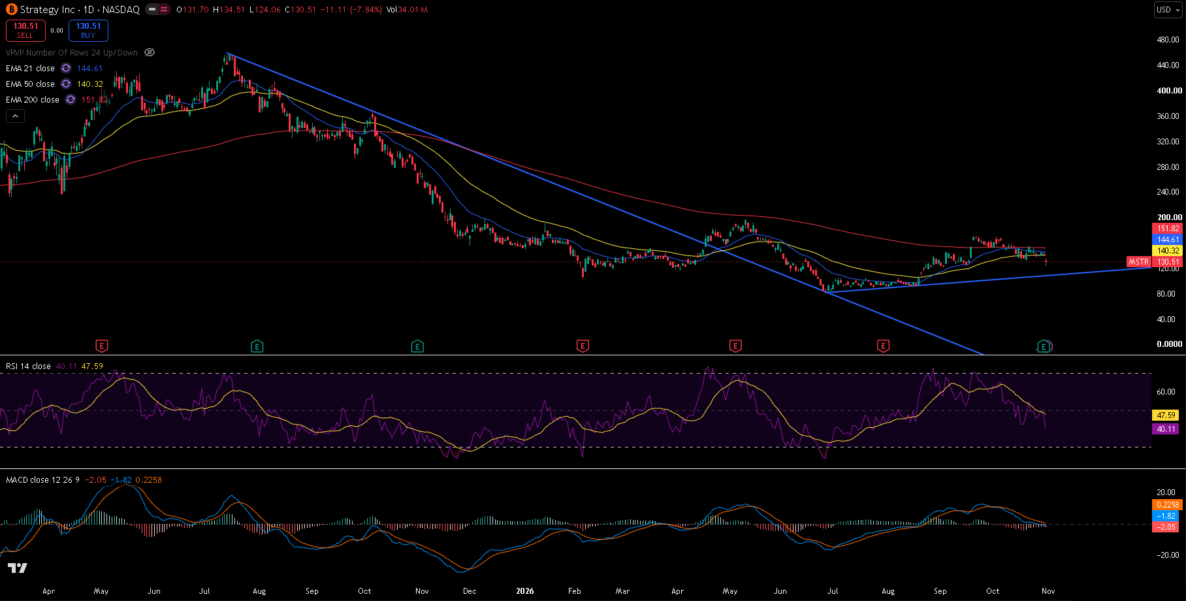1186x601 pixels.
Task: Click the 0.2258 MACD axis label
Action: point(1168,504)
